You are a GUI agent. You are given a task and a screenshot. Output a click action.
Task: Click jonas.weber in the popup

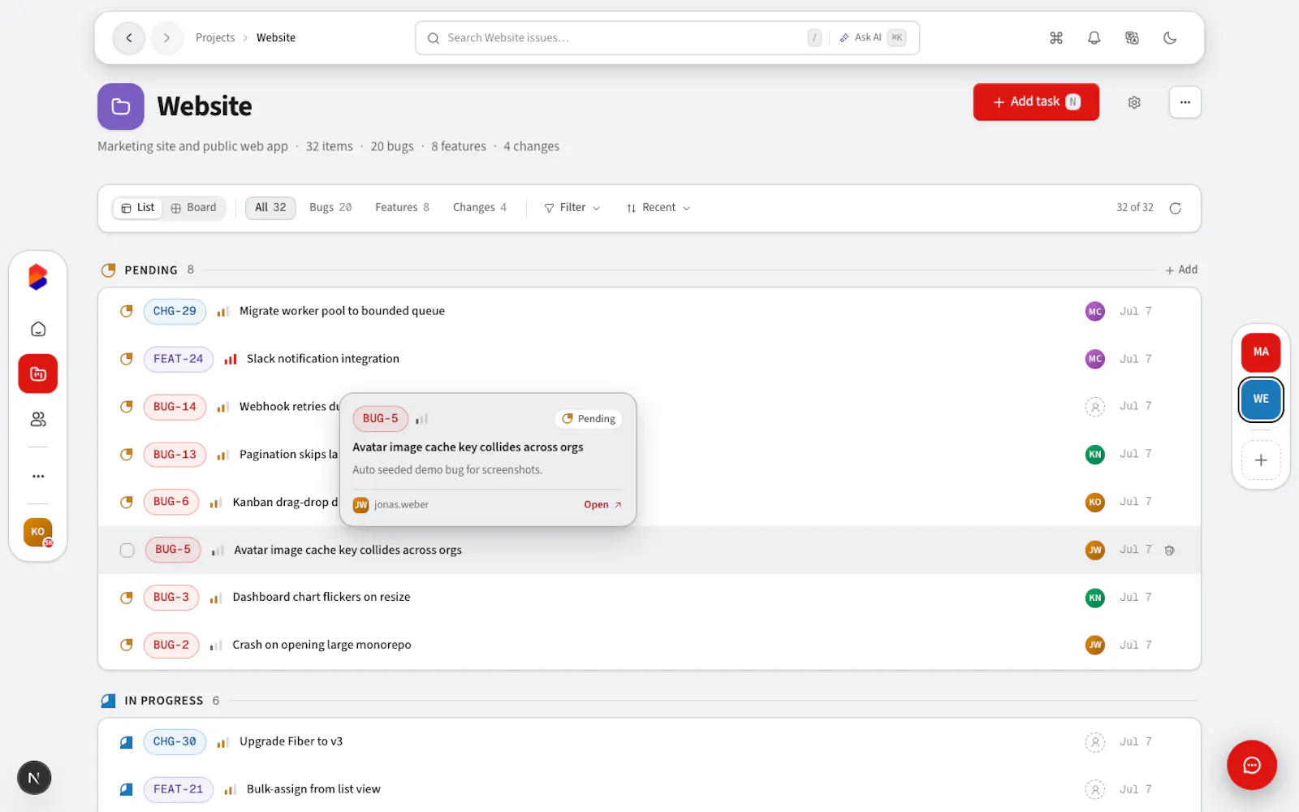[401, 505]
